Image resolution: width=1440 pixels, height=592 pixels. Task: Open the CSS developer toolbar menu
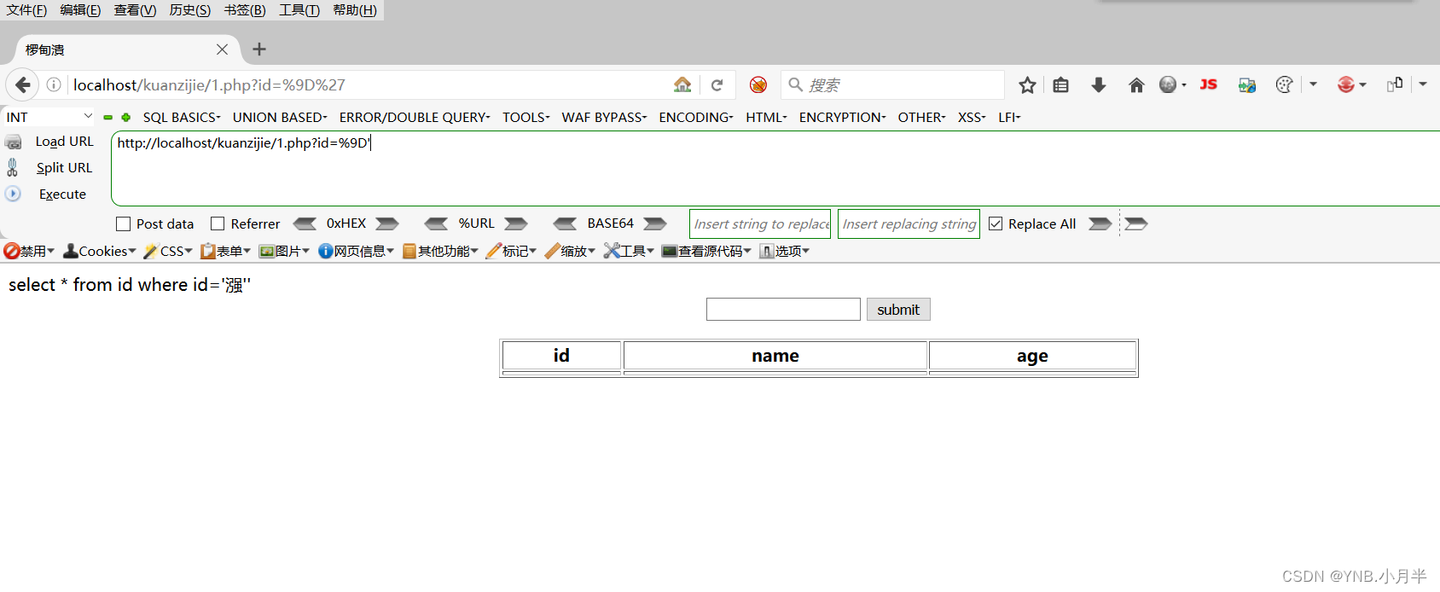168,251
